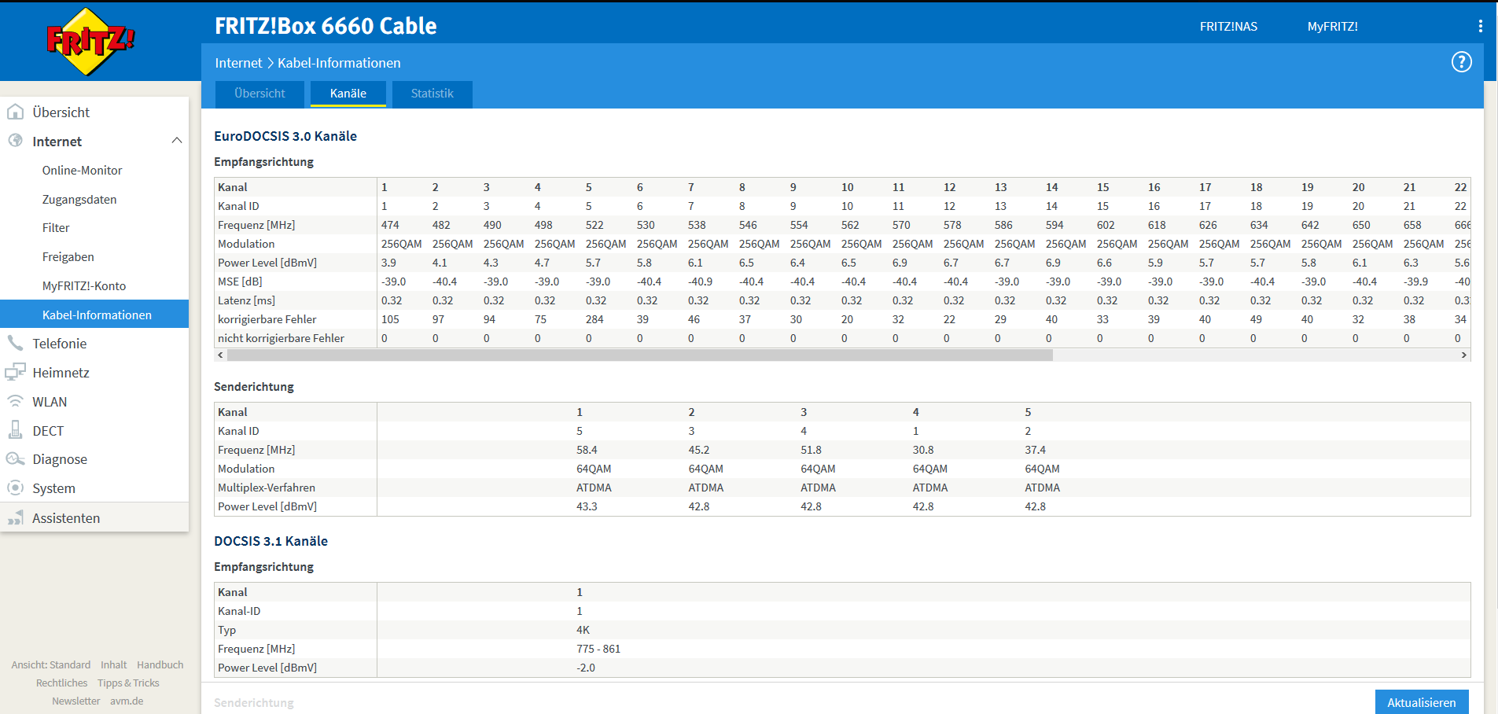This screenshot has width=1498, height=714.
Task: Open FRITZ!NAS link in header
Action: click(1228, 26)
